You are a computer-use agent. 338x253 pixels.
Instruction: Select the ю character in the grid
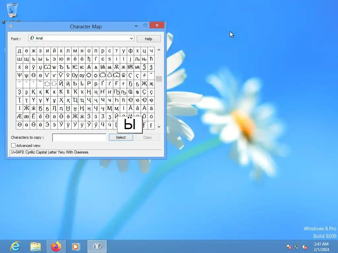pyautogui.click(x=61, y=59)
